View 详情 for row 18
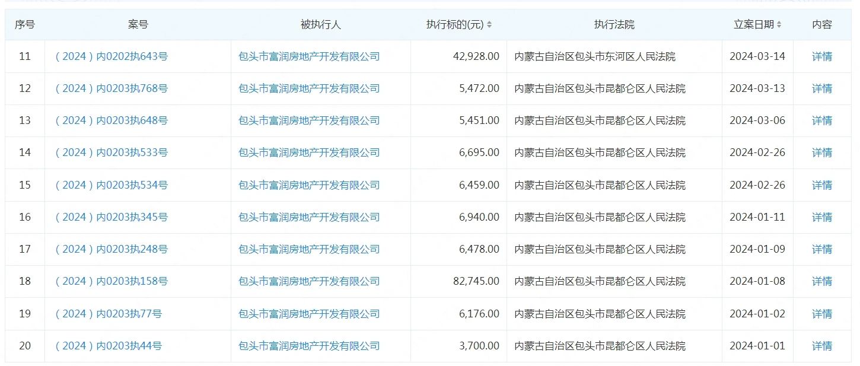 [x=822, y=281]
